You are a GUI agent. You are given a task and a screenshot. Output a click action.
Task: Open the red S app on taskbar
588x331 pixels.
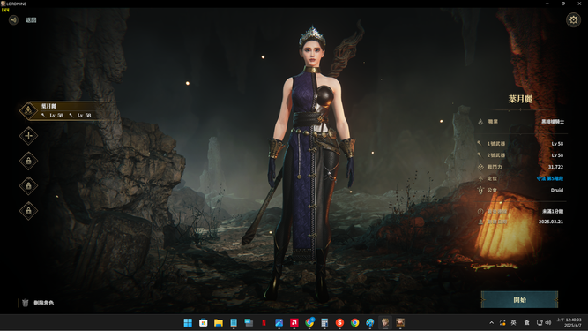pos(339,322)
